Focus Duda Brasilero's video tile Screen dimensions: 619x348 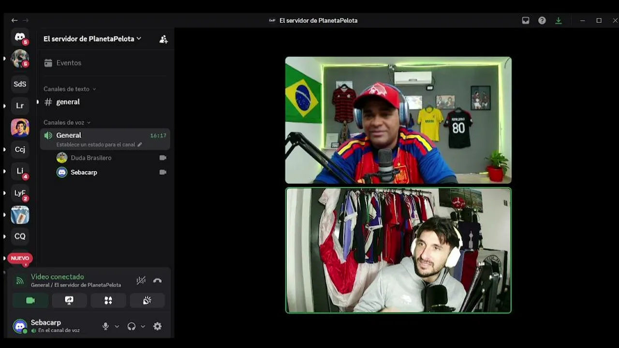point(398,120)
